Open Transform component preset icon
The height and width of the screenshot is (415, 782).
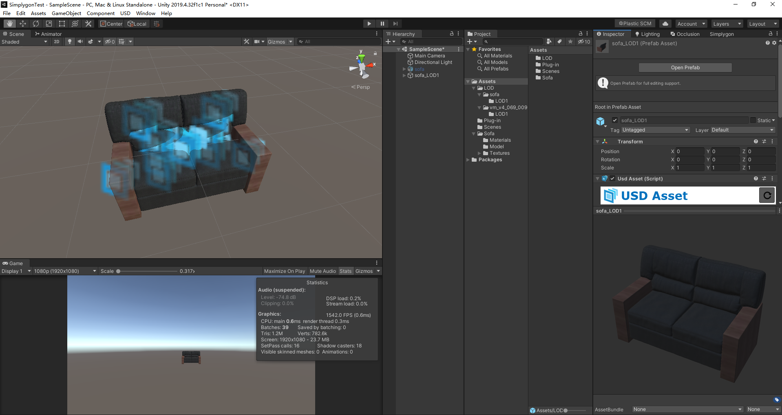(x=764, y=141)
